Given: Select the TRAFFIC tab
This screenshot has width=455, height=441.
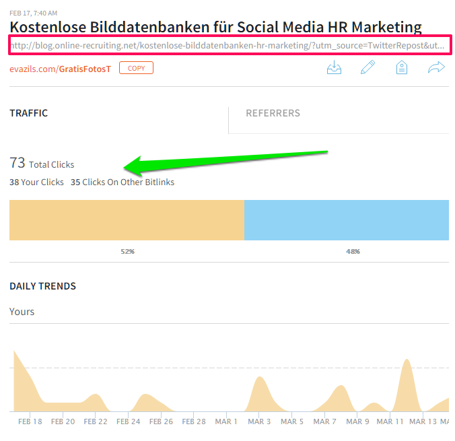Looking at the screenshot, I should (29, 113).
